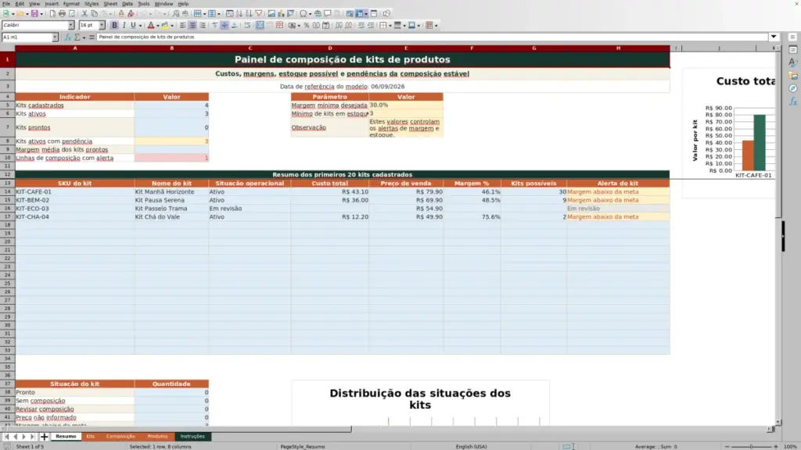Screen dimensions: 801x450
Task: Click the Name Box showing A1:H1
Action: (x=27, y=37)
